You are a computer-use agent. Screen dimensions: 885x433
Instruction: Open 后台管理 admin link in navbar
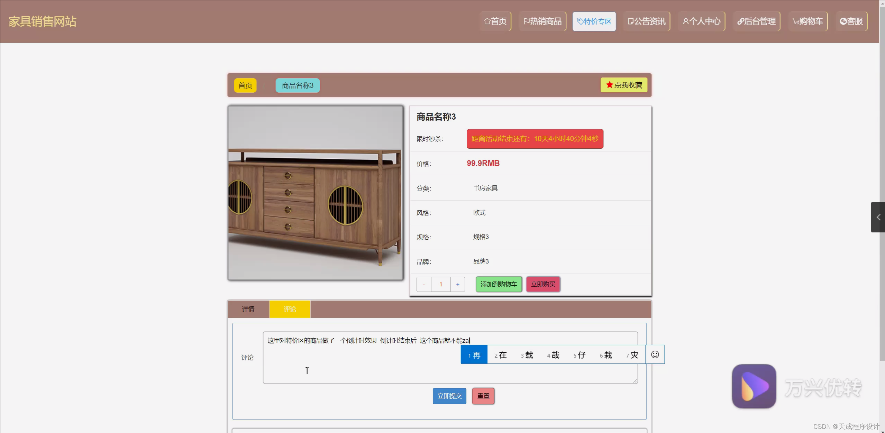tap(756, 21)
